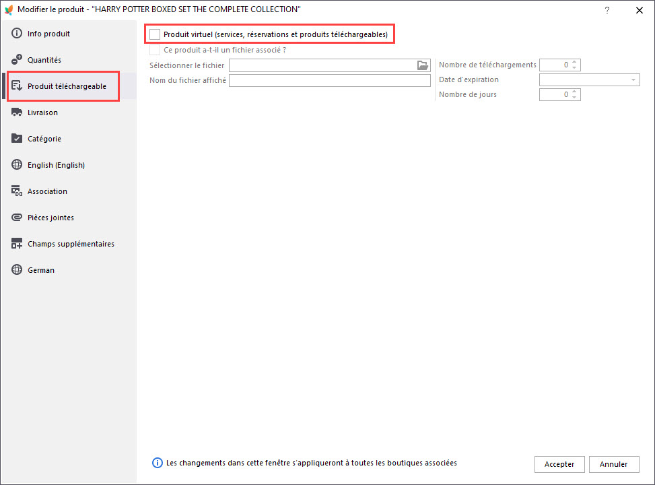Click the 'Nombre de téléchargements' label
The width and height of the screenshot is (655, 485).
point(487,65)
